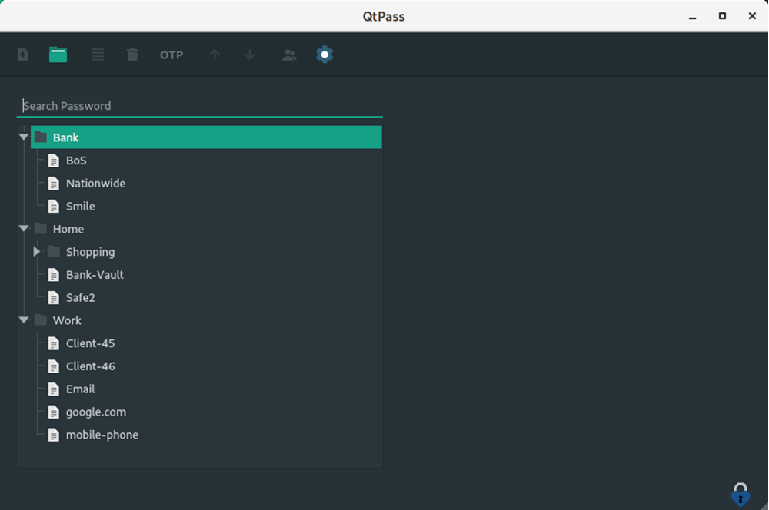Select the Work folder
Viewport: 769px width, 510px height.
[x=67, y=320]
